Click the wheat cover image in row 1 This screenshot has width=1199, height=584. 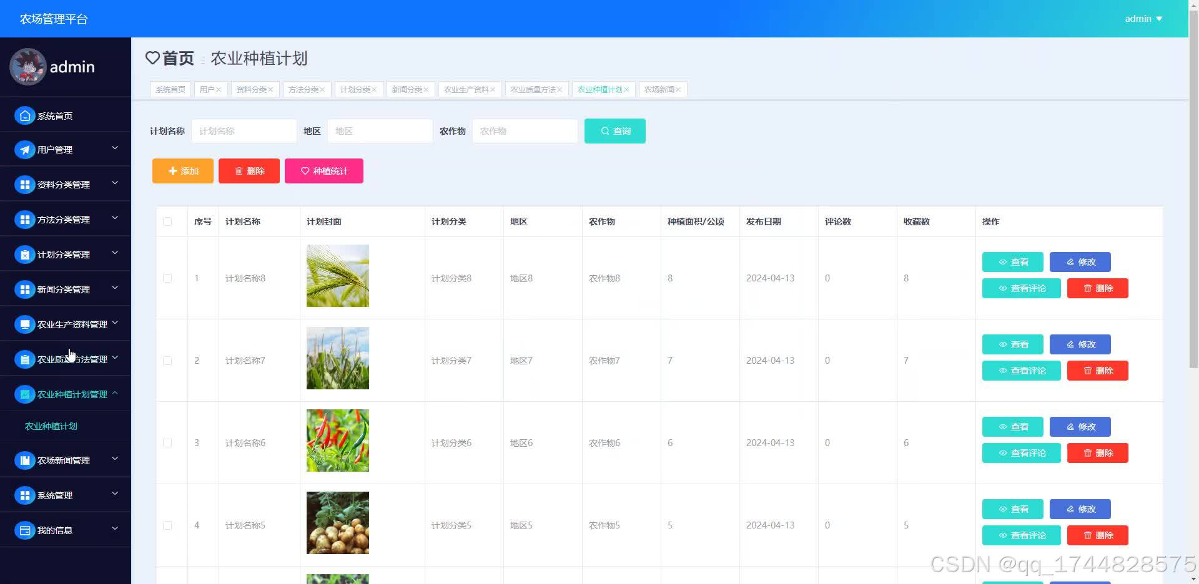point(338,276)
